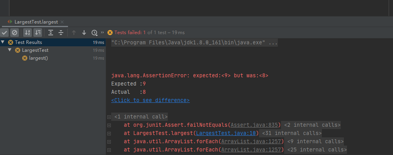The height and width of the screenshot is (155, 393).
Task: Collapse the Test Results tree node
Action: pos(2,42)
